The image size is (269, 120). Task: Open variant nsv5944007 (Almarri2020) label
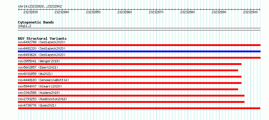(40, 86)
